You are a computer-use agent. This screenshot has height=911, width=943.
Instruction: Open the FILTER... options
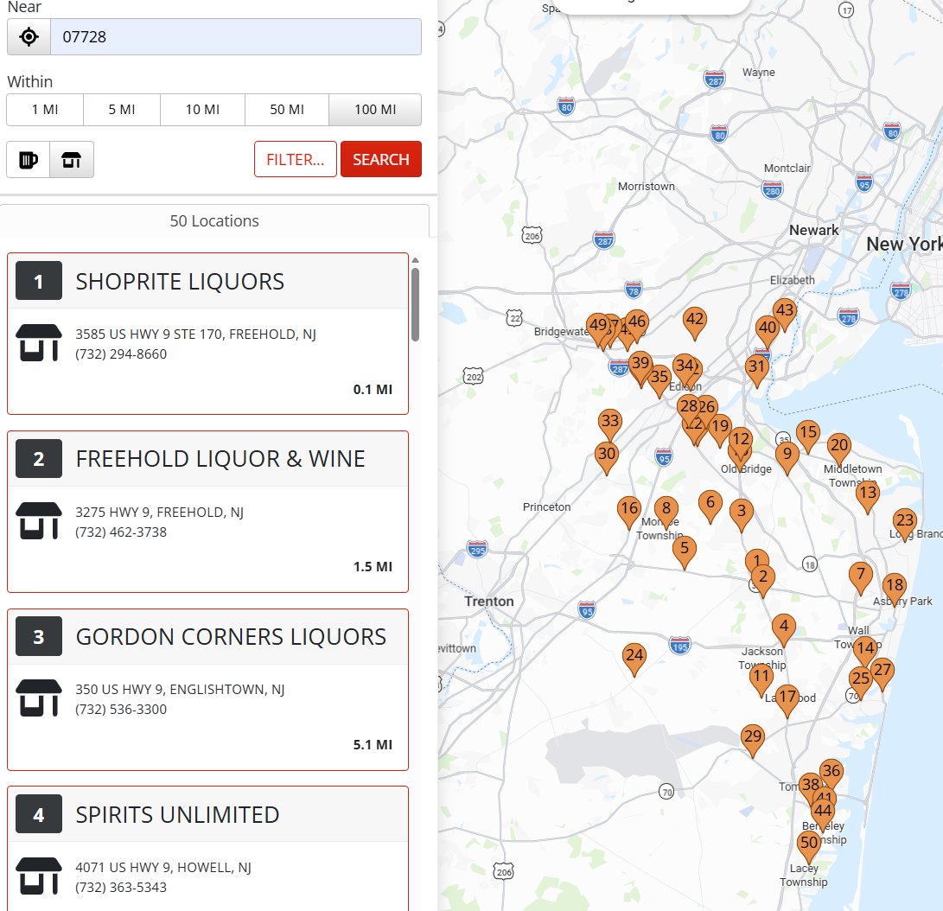295,159
